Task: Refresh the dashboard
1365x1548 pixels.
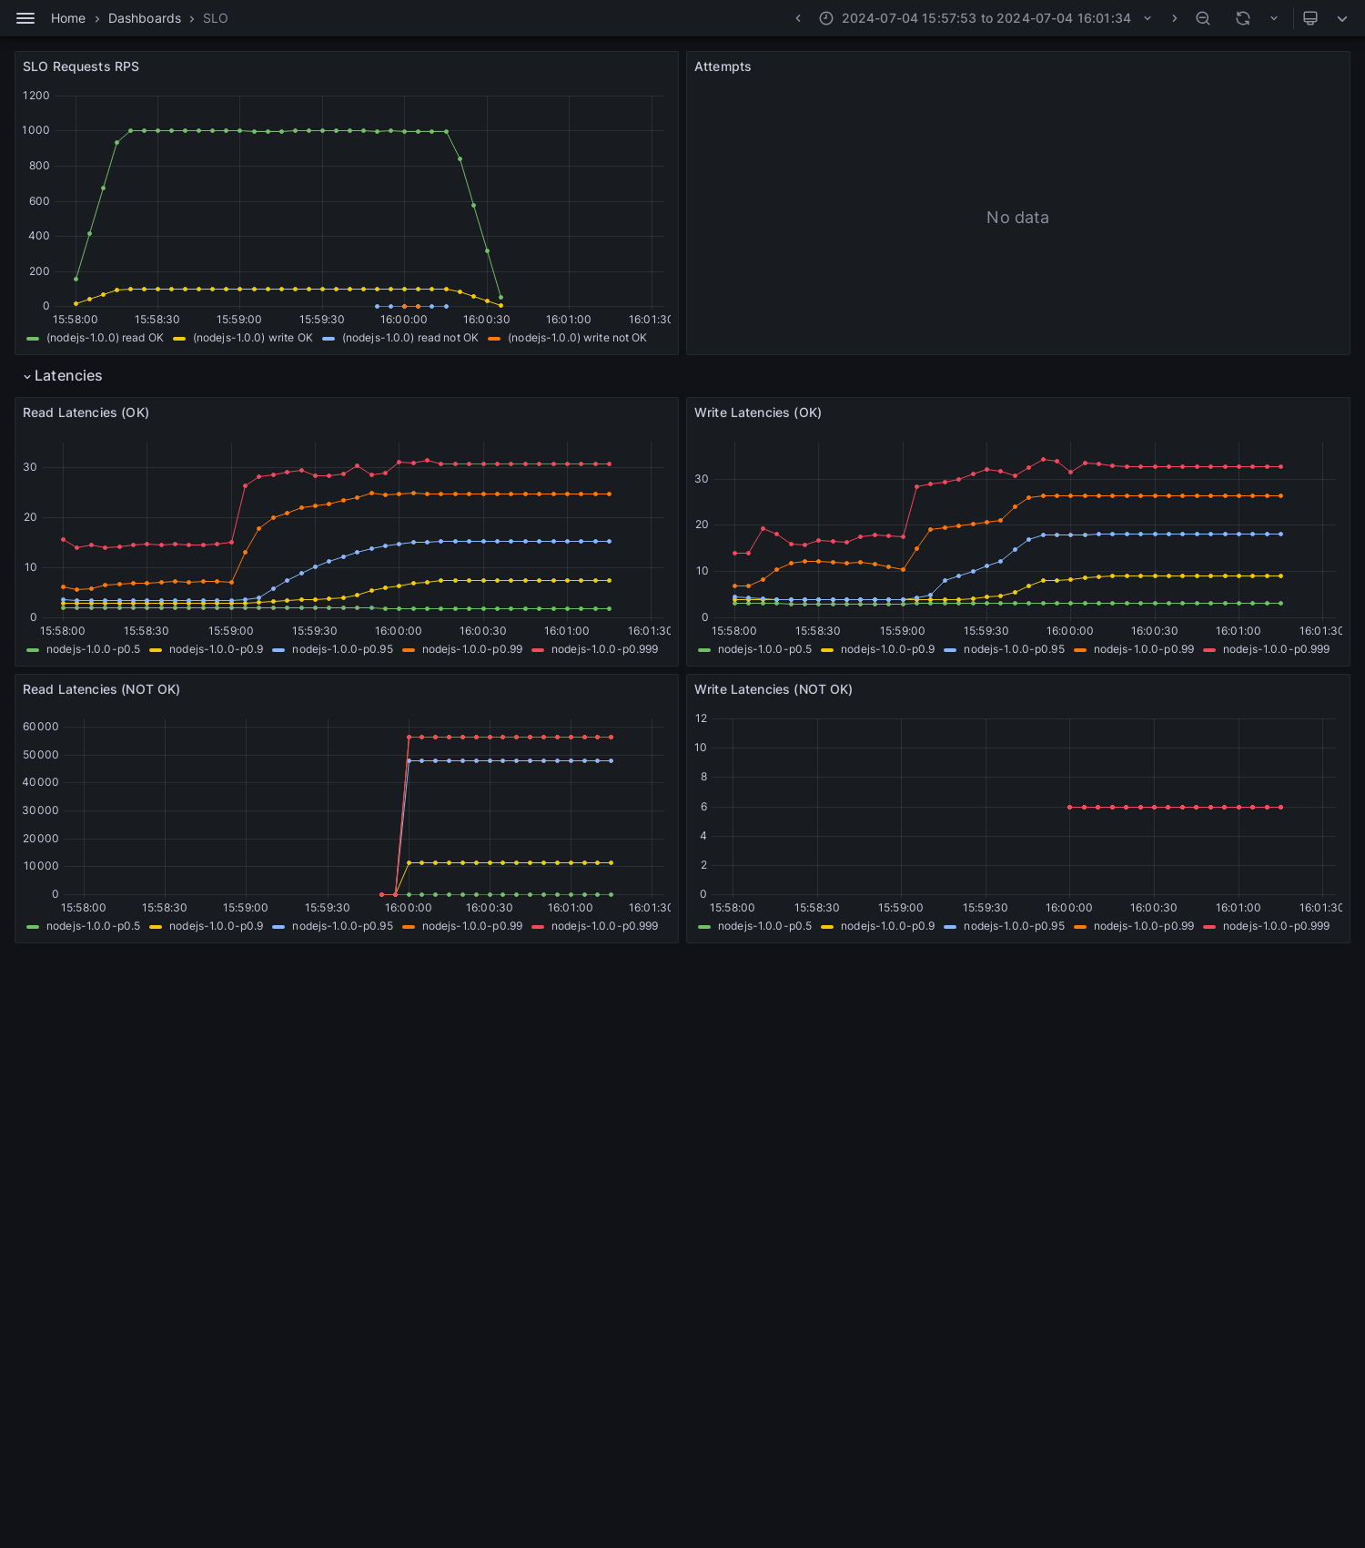Action: click(1243, 18)
